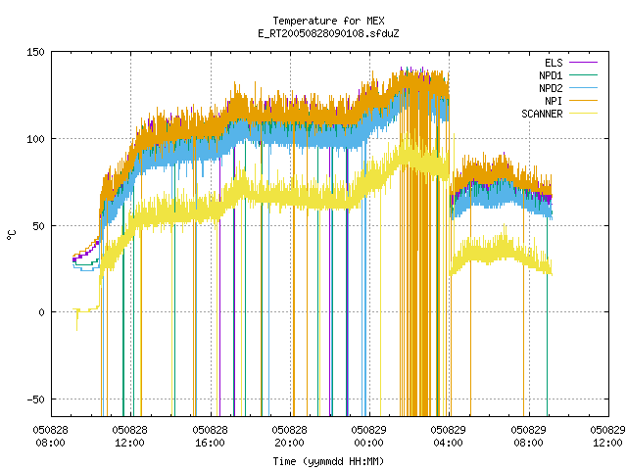The width and height of the screenshot is (627, 470).
Task: Click the chart title 'Temperature for MEX'
Action: pos(328,21)
